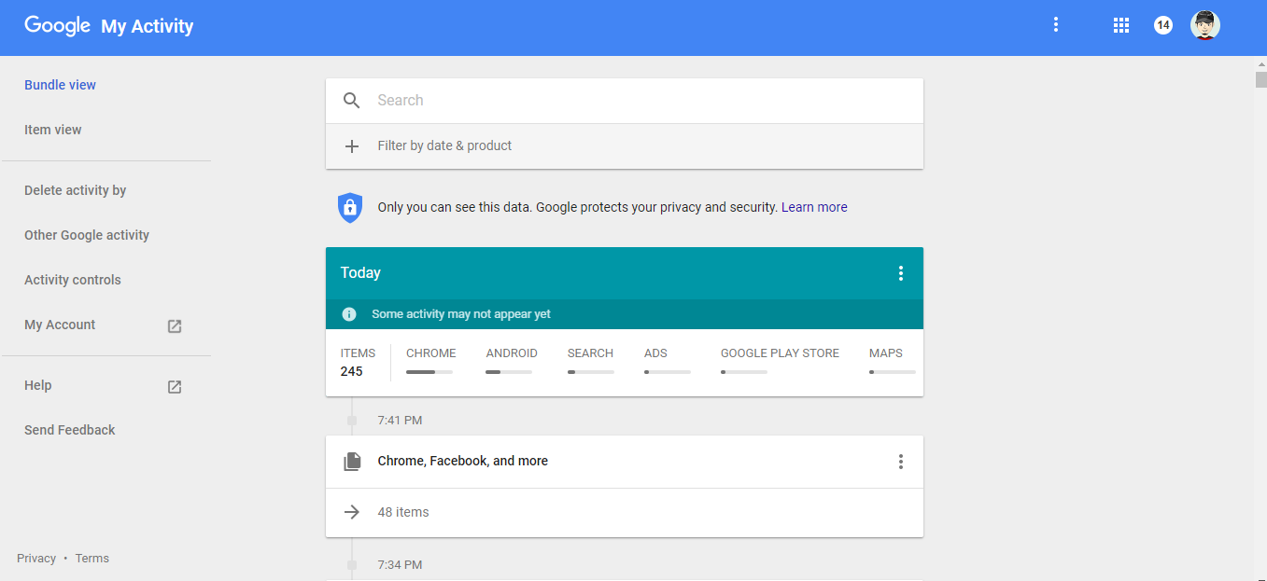1267x581 pixels.
Task: Open the Privacy link
Action: click(x=36, y=559)
